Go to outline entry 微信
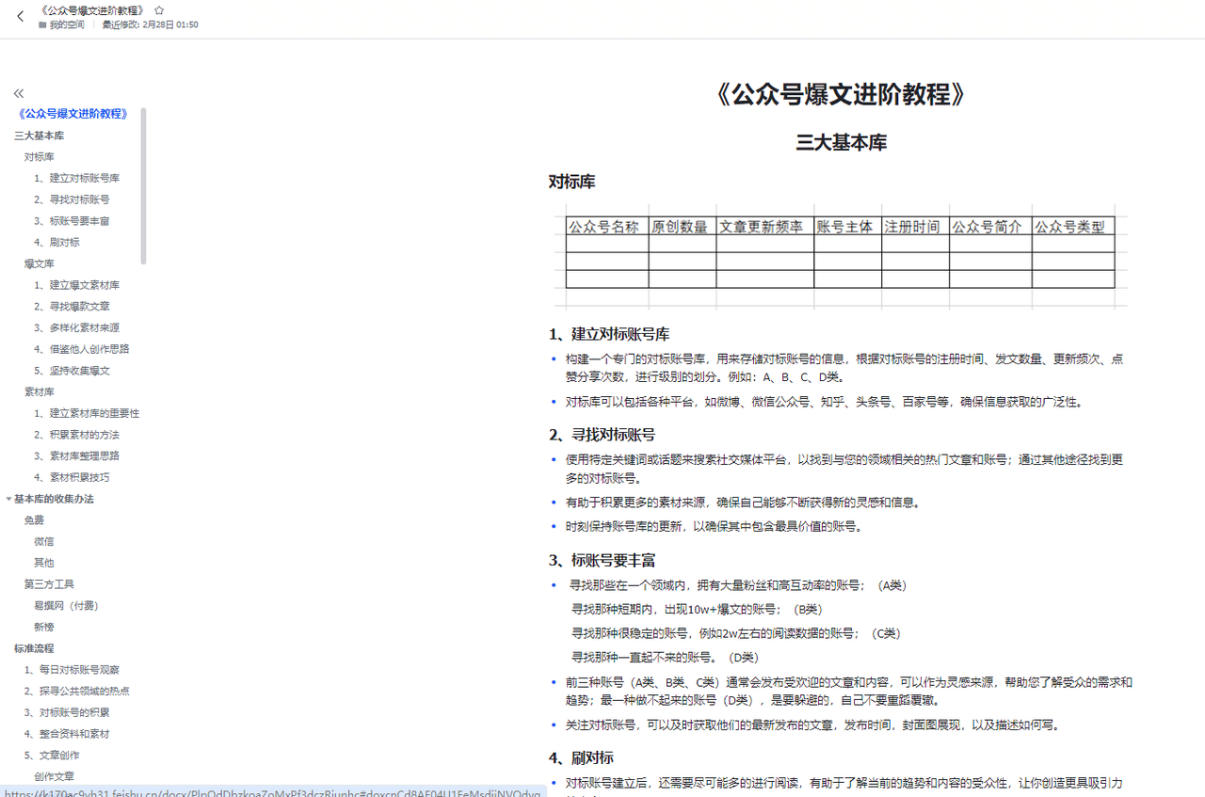The image size is (1205, 797). coord(44,541)
